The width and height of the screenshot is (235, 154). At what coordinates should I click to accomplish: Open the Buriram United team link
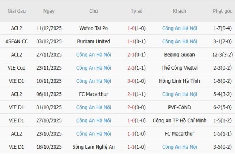pyautogui.click(x=94, y=41)
